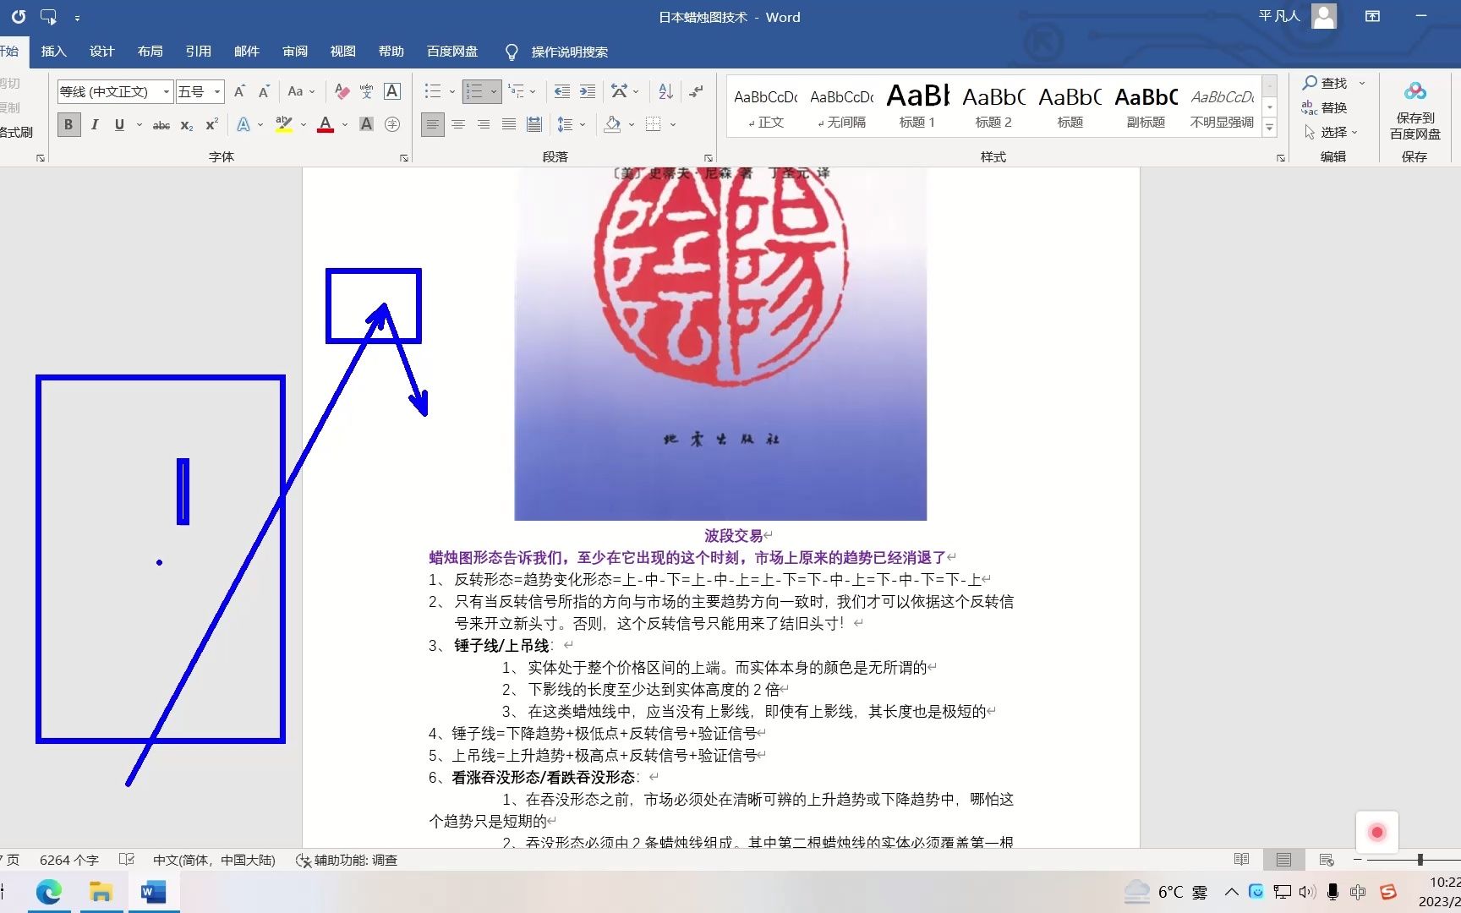The width and height of the screenshot is (1461, 913).
Task: Open the change case dropdown
Action: pyautogui.click(x=300, y=91)
